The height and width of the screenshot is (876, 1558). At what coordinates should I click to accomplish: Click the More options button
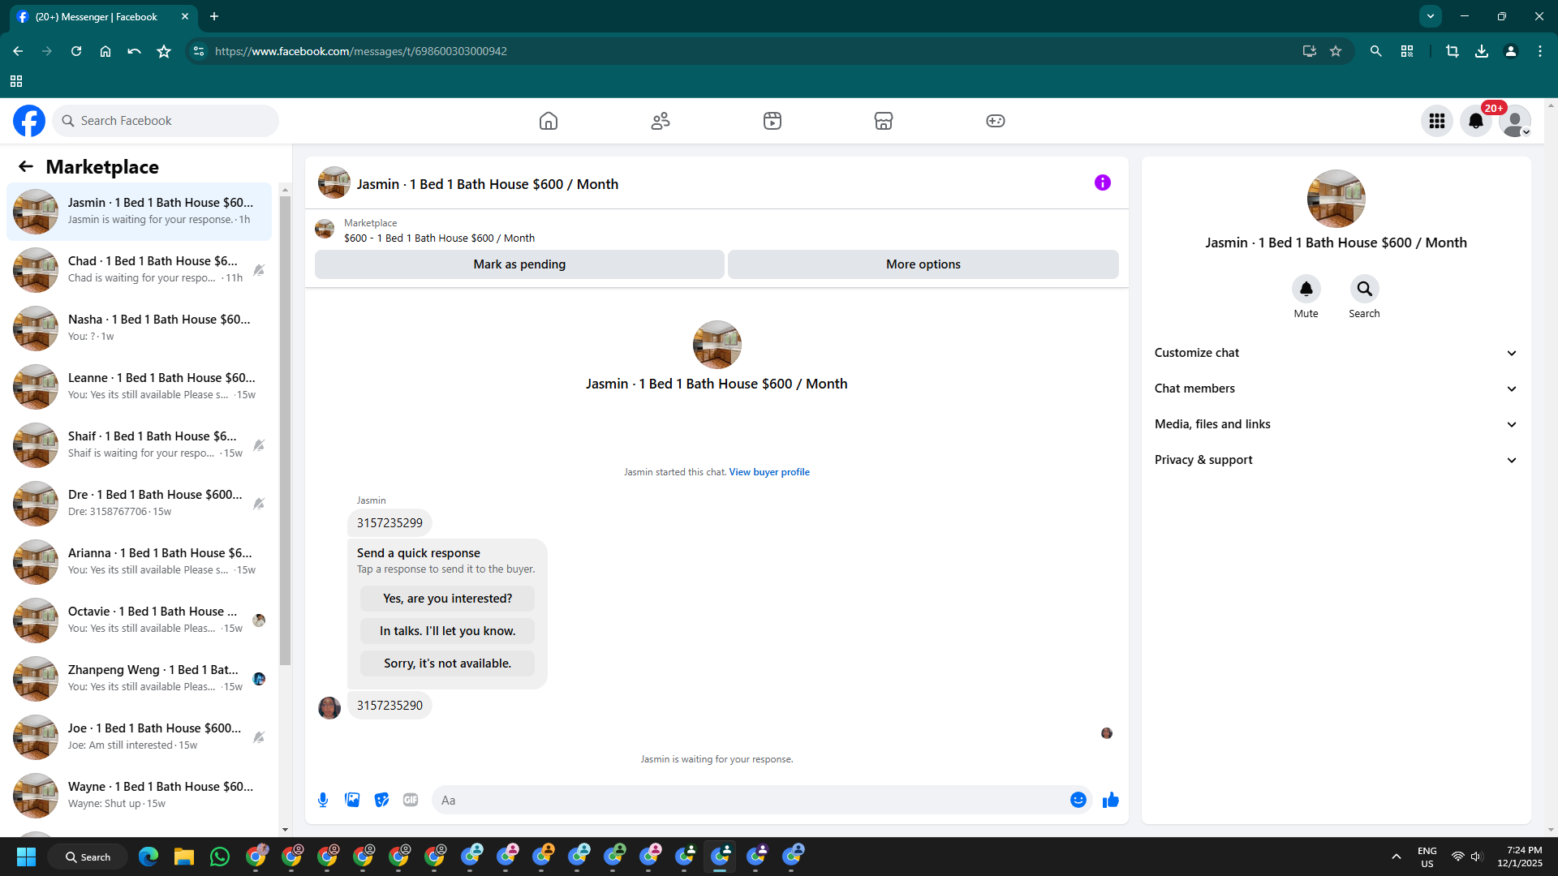923,264
